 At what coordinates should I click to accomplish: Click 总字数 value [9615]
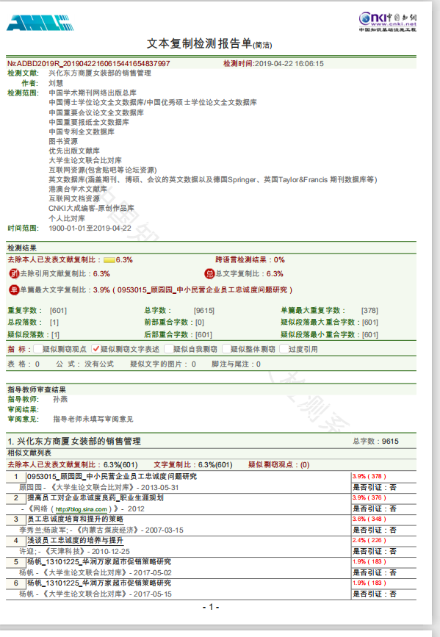point(204,310)
